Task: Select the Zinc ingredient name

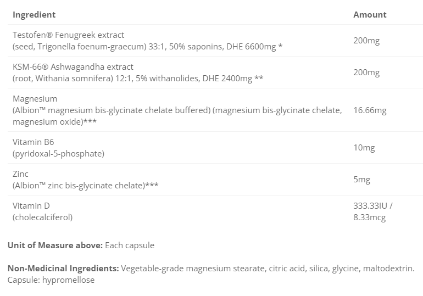Action: [20, 174]
